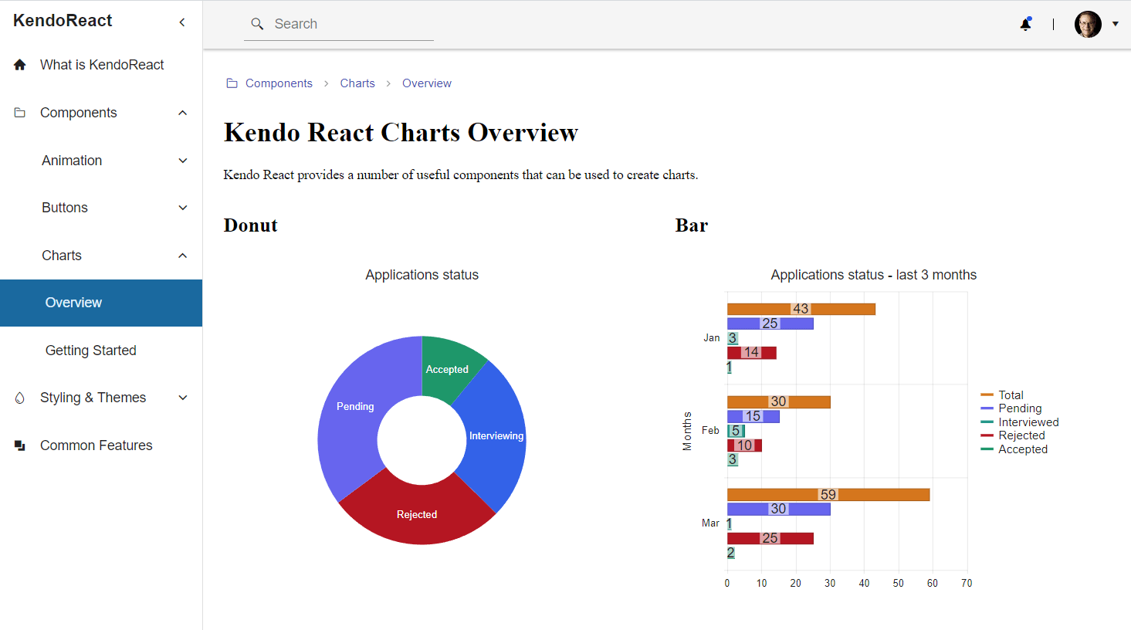Click the Jan Rejected bar labeled 14
Image resolution: width=1131 pixels, height=630 pixels.
pos(751,353)
